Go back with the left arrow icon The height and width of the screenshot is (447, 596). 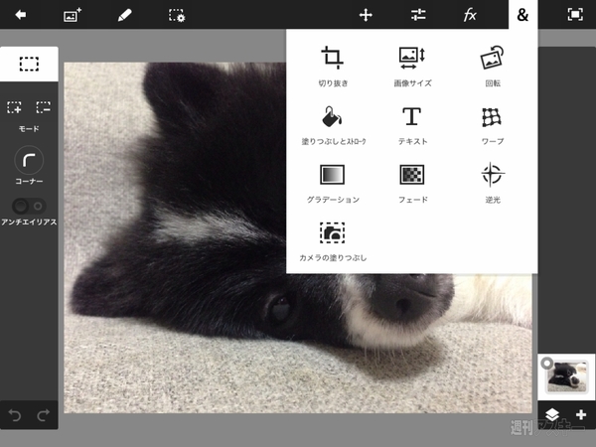pyautogui.click(x=21, y=15)
